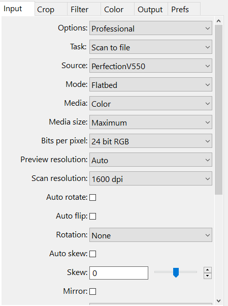Tick the Auto flip checkbox
228x306 pixels.
point(92,216)
